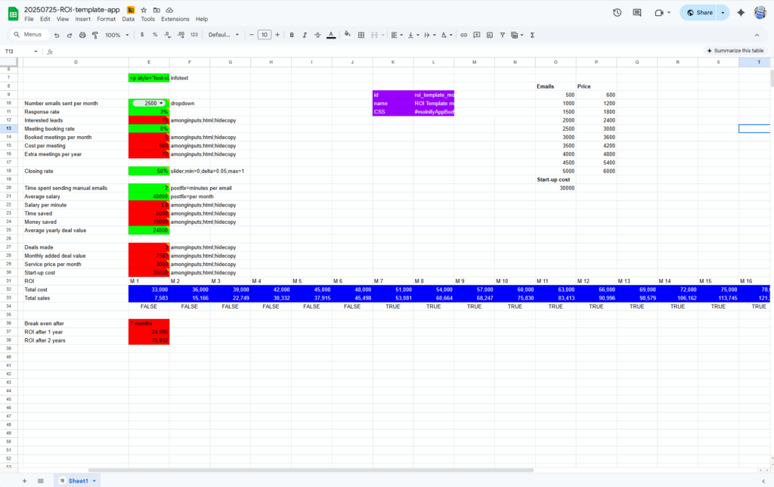This screenshot has height=487, width=774.
Task: Open the text color picker
Action: [331, 35]
